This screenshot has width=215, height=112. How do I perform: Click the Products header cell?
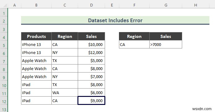click(x=36, y=36)
